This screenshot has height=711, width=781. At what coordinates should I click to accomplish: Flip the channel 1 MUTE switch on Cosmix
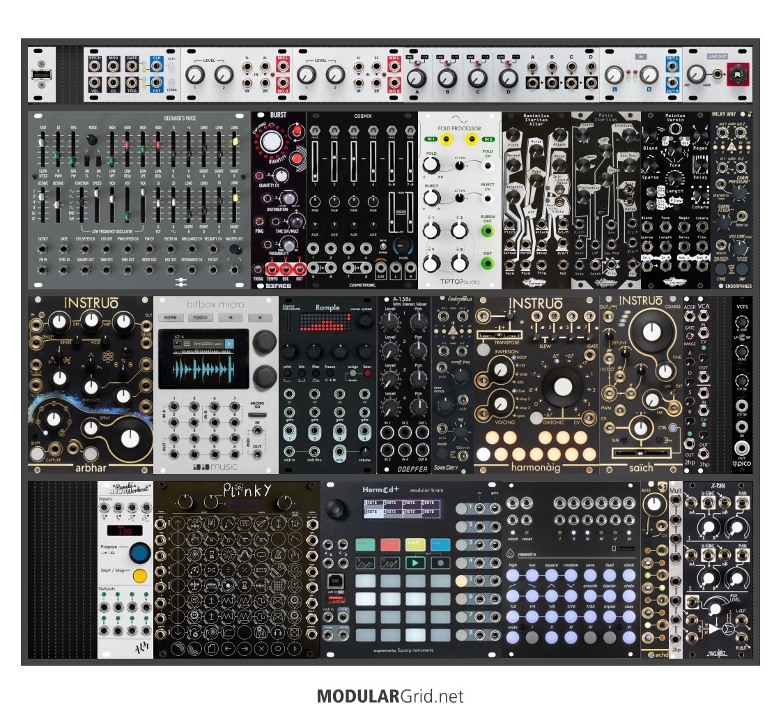315,131
